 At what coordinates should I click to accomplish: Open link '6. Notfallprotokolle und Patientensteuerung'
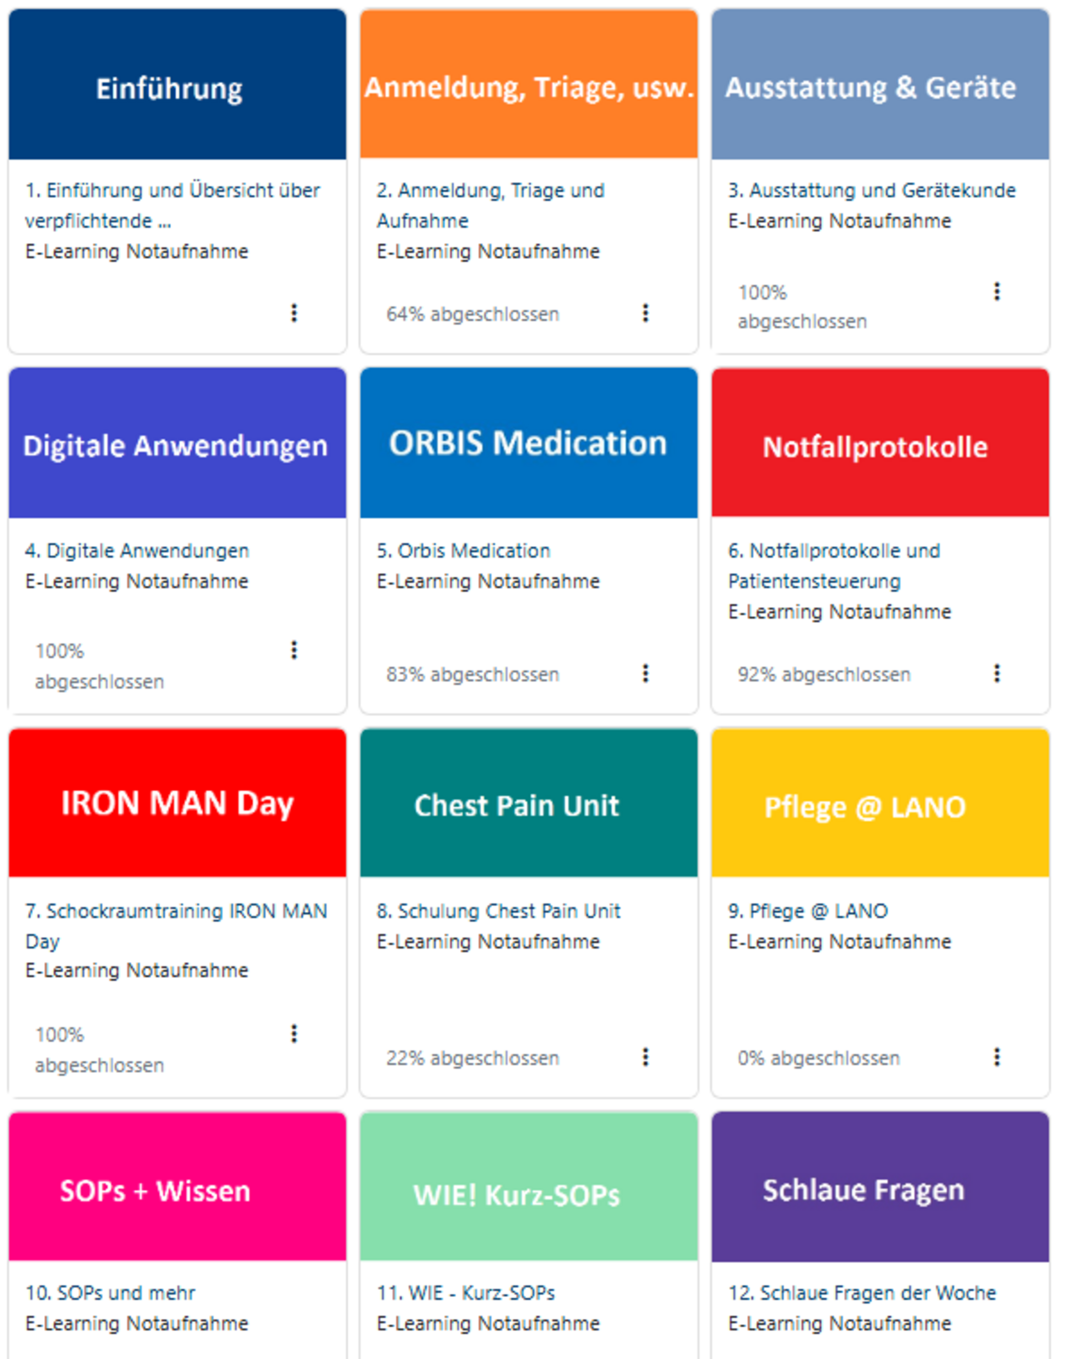(833, 551)
